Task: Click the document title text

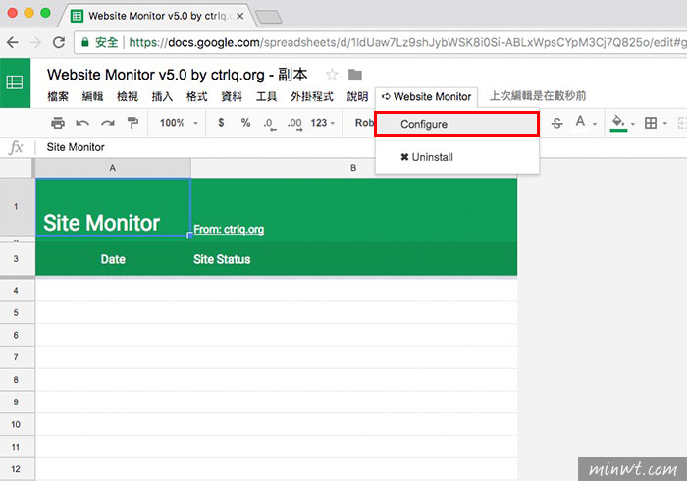Action: (x=177, y=75)
